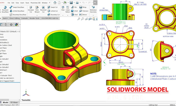Expand the Fillet dropdown arrow

[x=63, y=15]
